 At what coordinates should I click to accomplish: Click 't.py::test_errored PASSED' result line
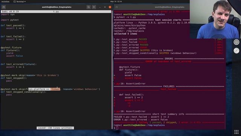click(131, 45)
